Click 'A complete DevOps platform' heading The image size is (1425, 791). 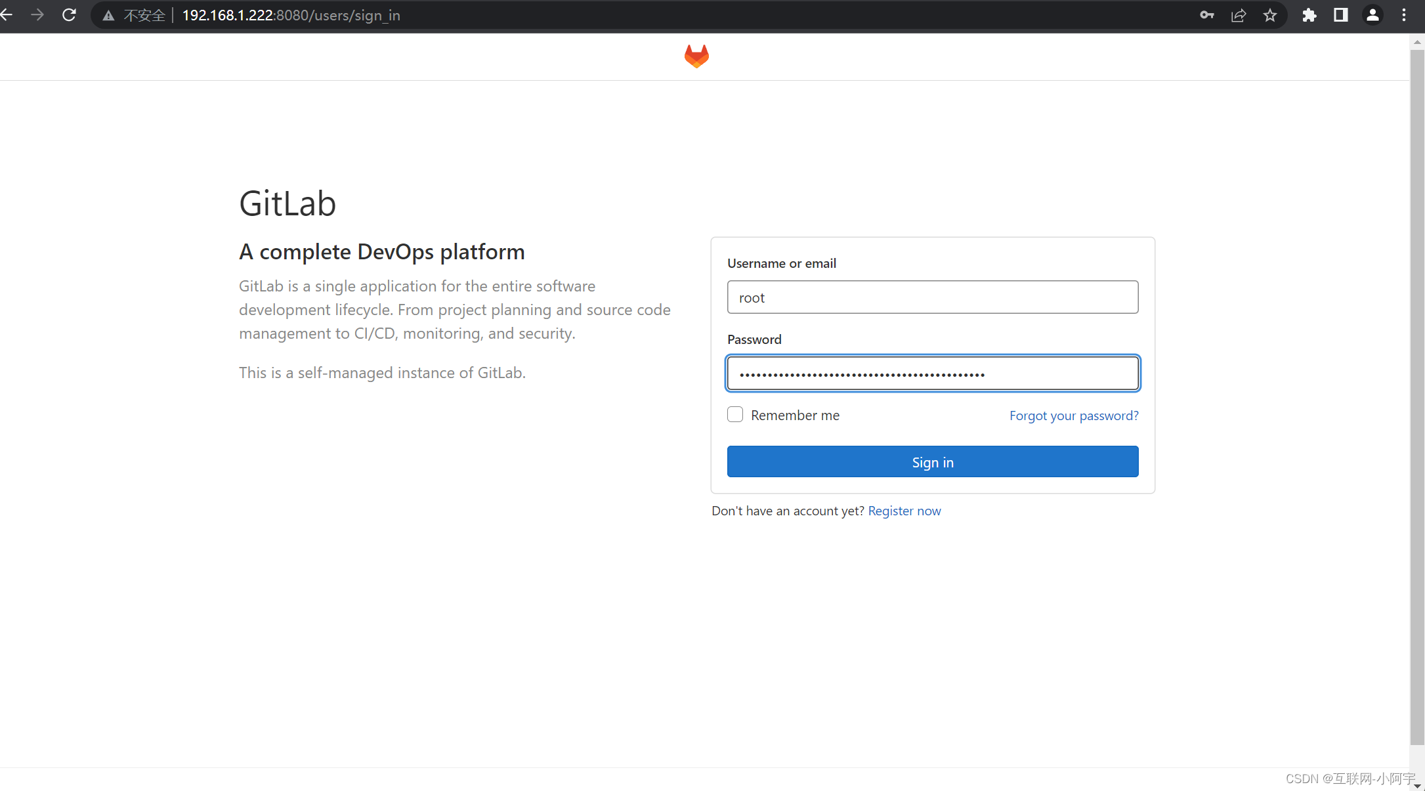[382, 252]
